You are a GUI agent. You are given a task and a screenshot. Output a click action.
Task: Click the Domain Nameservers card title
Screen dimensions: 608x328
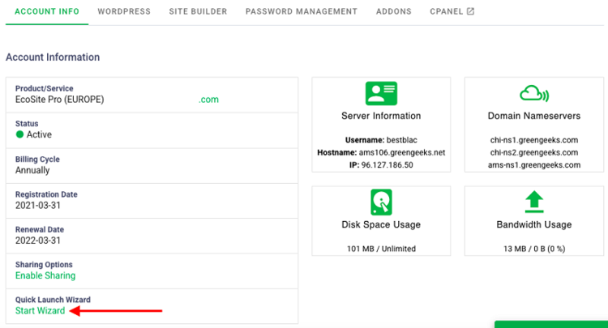tap(534, 116)
